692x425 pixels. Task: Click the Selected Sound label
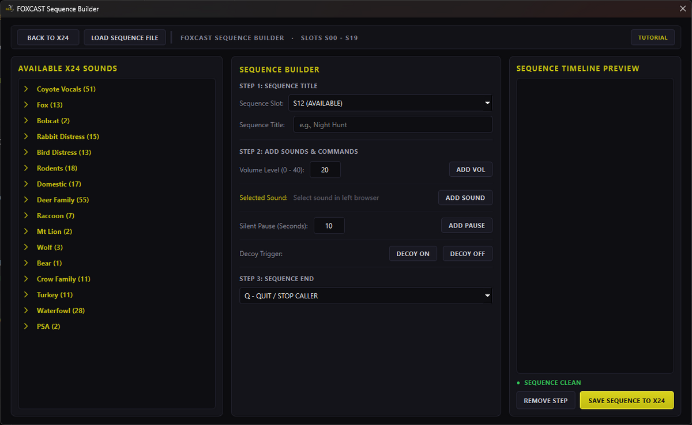[x=263, y=198]
